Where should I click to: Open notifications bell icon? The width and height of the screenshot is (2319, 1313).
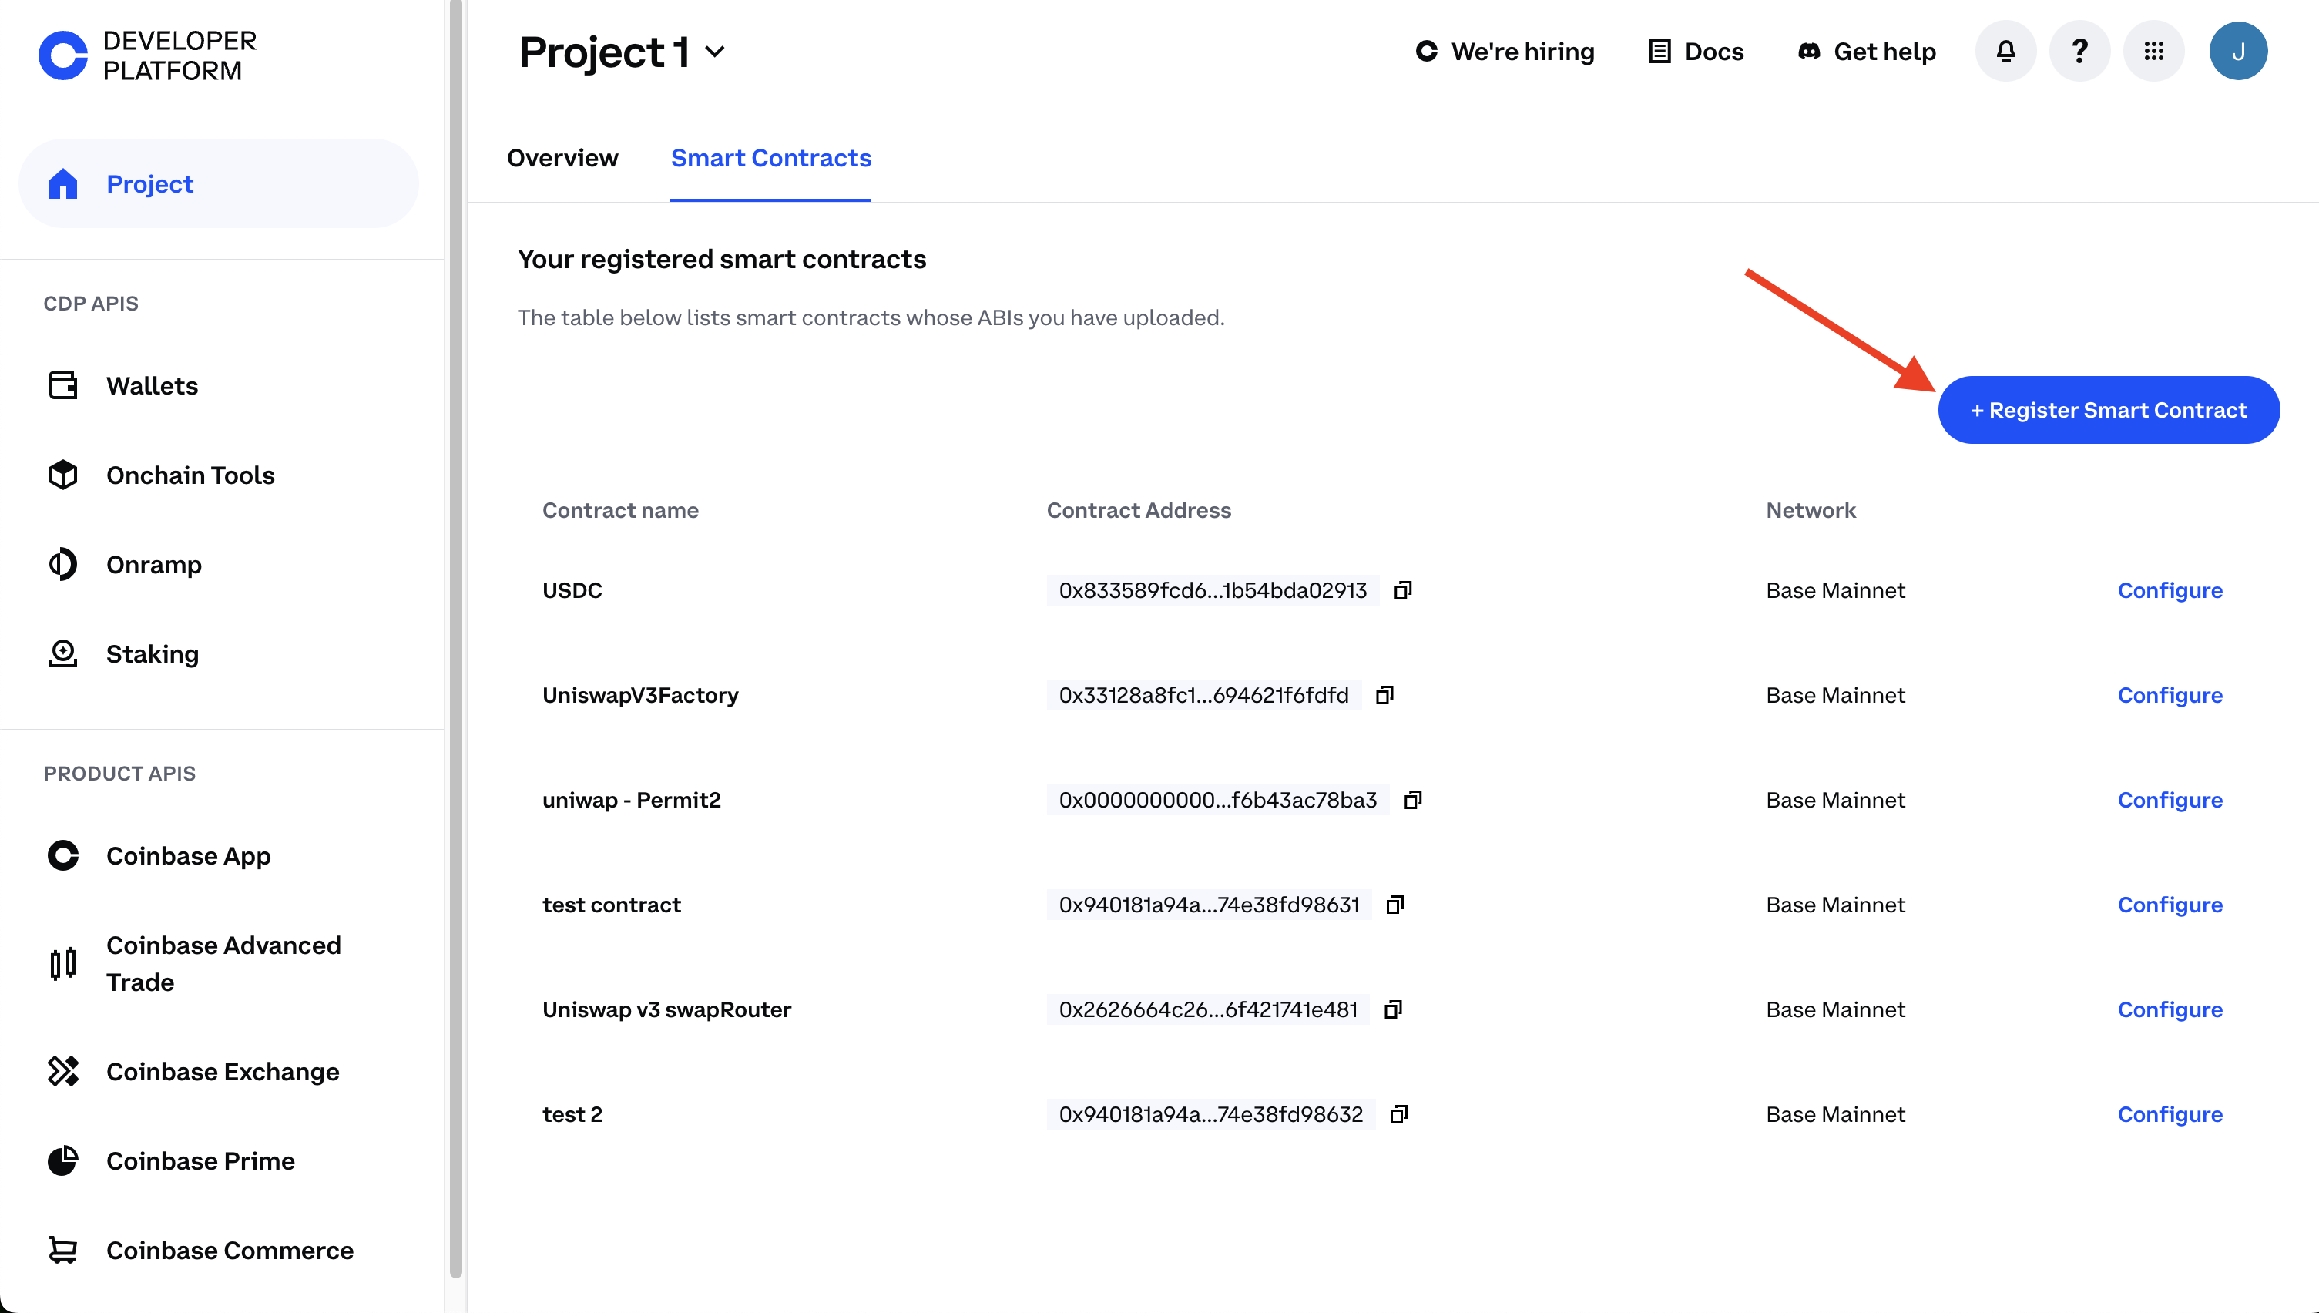coord(2005,52)
